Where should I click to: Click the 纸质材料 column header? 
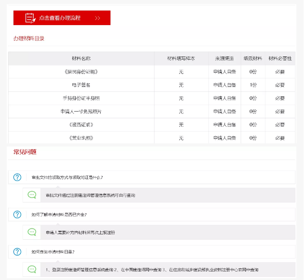pyautogui.click(x=253, y=58)
